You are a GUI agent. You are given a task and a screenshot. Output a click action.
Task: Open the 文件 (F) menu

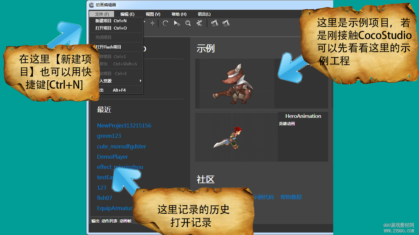[x=102, y=14]
